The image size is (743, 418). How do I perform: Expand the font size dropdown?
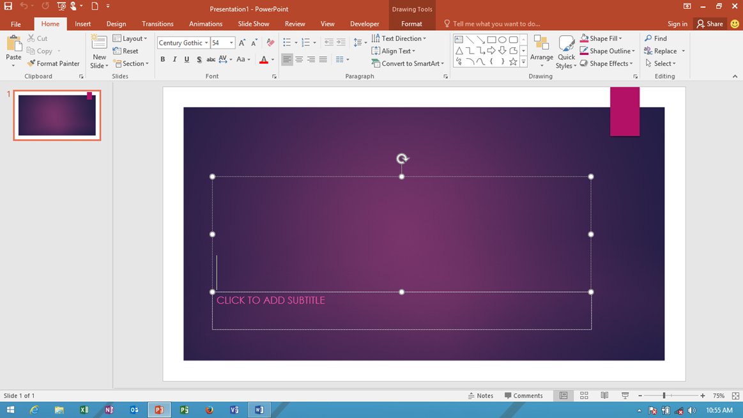[231, 43]
